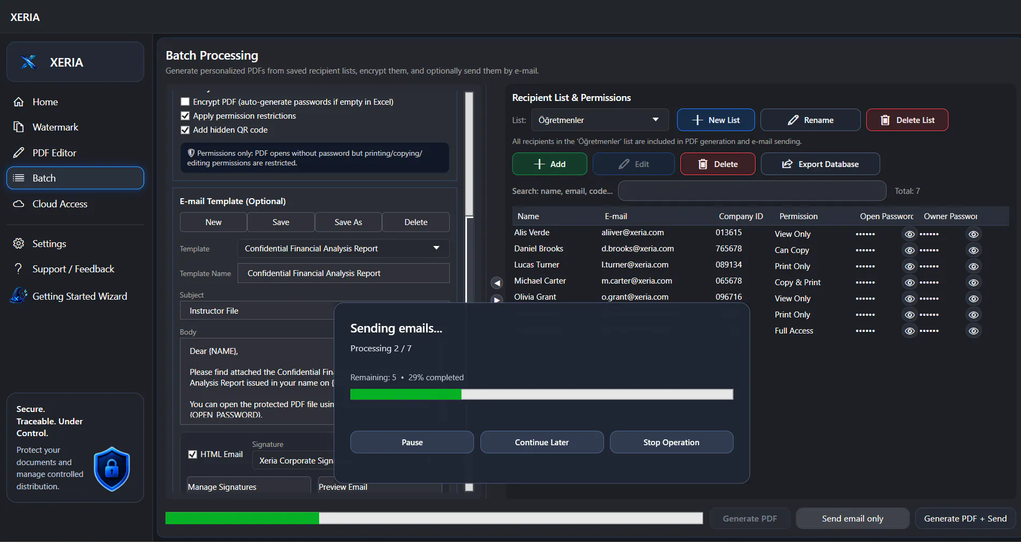Open the PDF Editor pencil icon
Screen dimensions: 1021x543
(19, 153)
